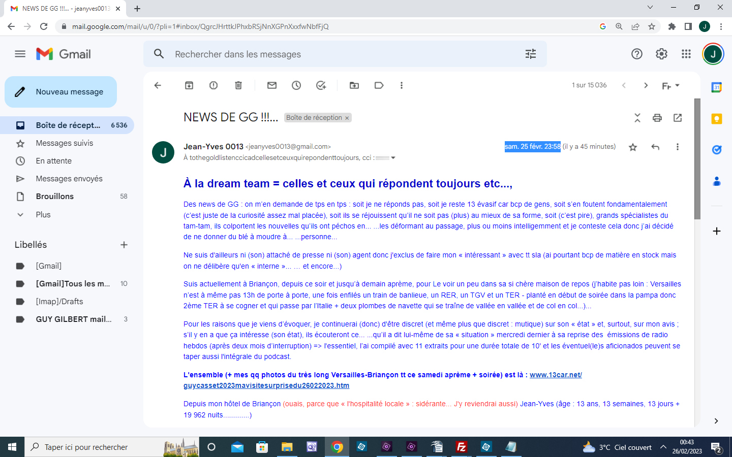
Task: Open Google Calendar side panel
Action: point(717,87)
